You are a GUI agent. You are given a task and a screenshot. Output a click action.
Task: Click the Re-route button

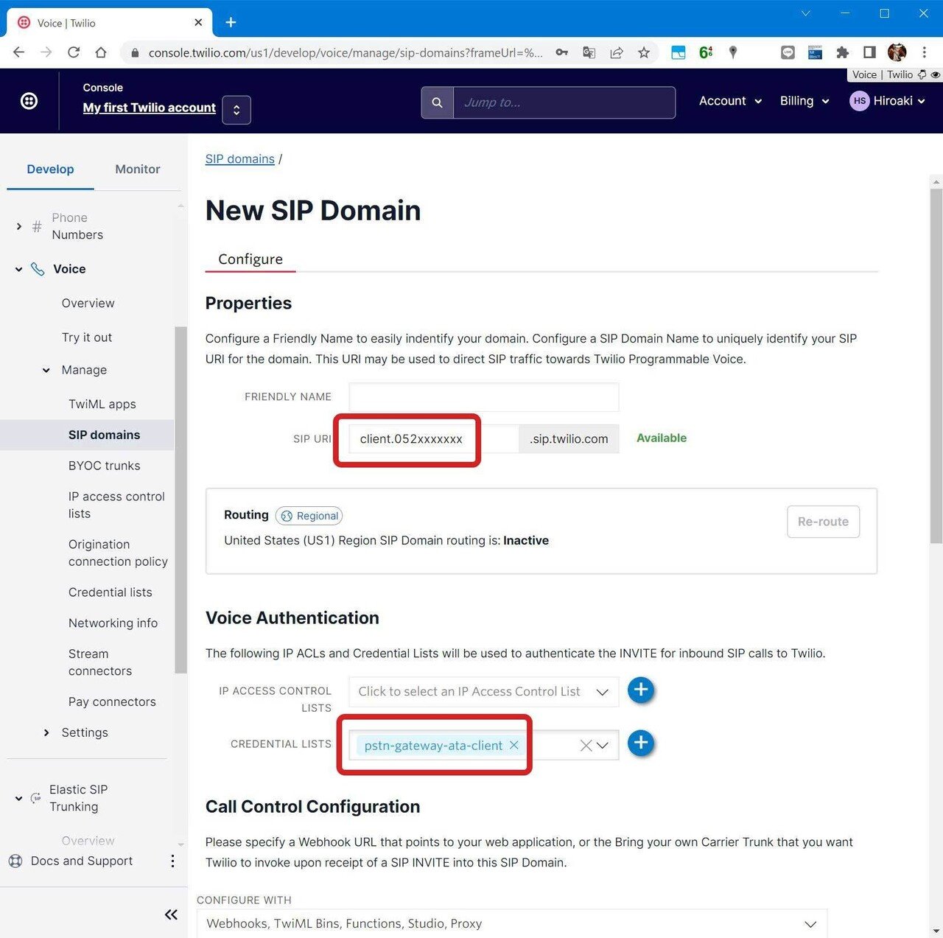pyautogui.click(x=823, y=522)
